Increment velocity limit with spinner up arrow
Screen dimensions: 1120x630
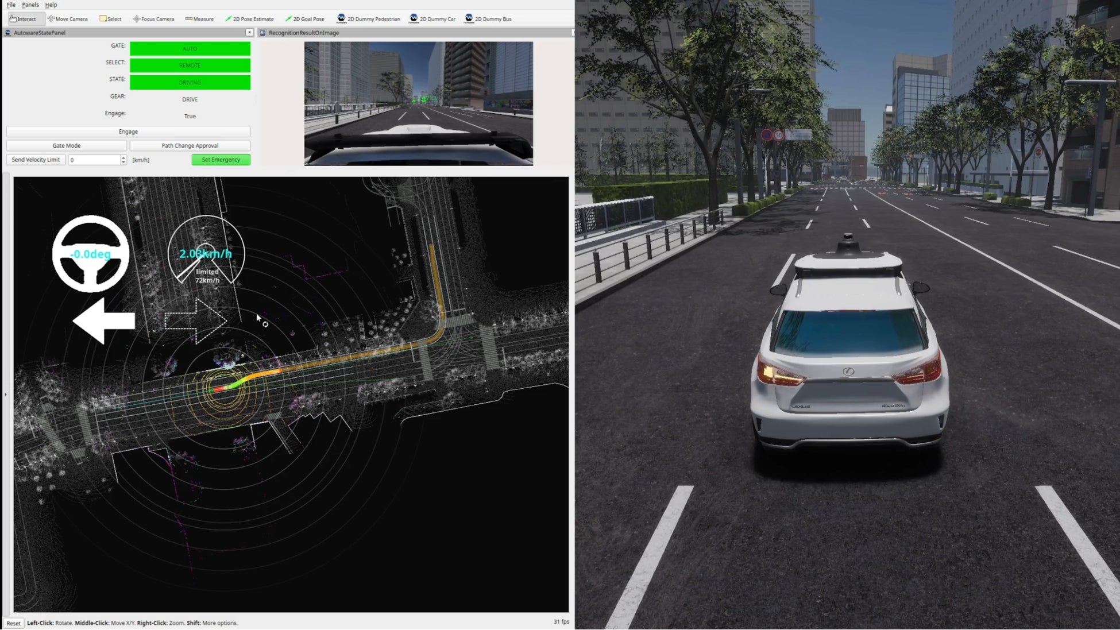click(x=123, y=157)
